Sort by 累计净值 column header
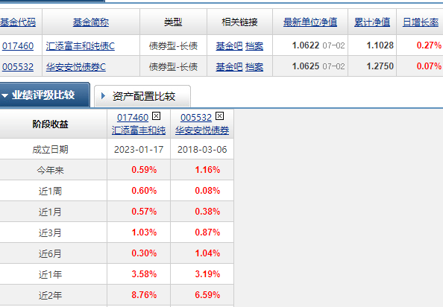Viewport: 443px width, 307px height. pyautogui.click(x=372, y=22)
